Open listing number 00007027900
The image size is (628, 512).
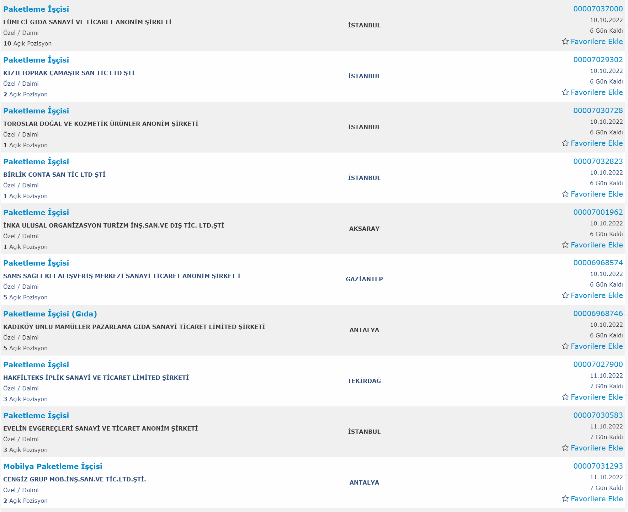coord(598,364)
